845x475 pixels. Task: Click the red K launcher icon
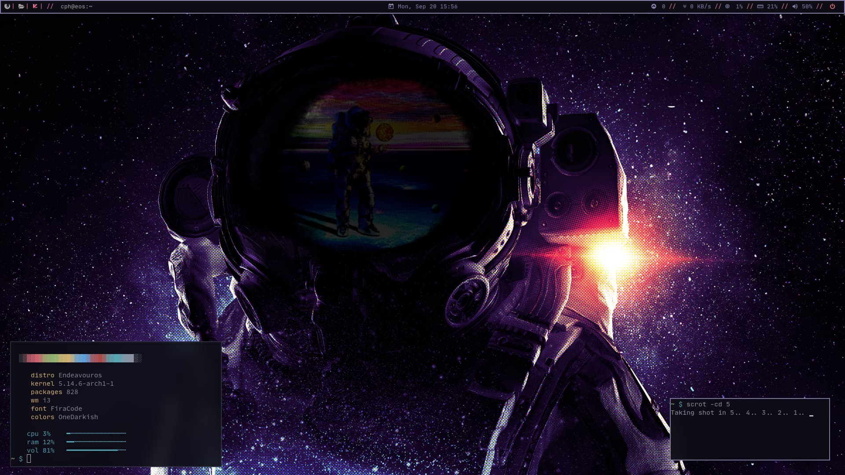tap(35, 6)
